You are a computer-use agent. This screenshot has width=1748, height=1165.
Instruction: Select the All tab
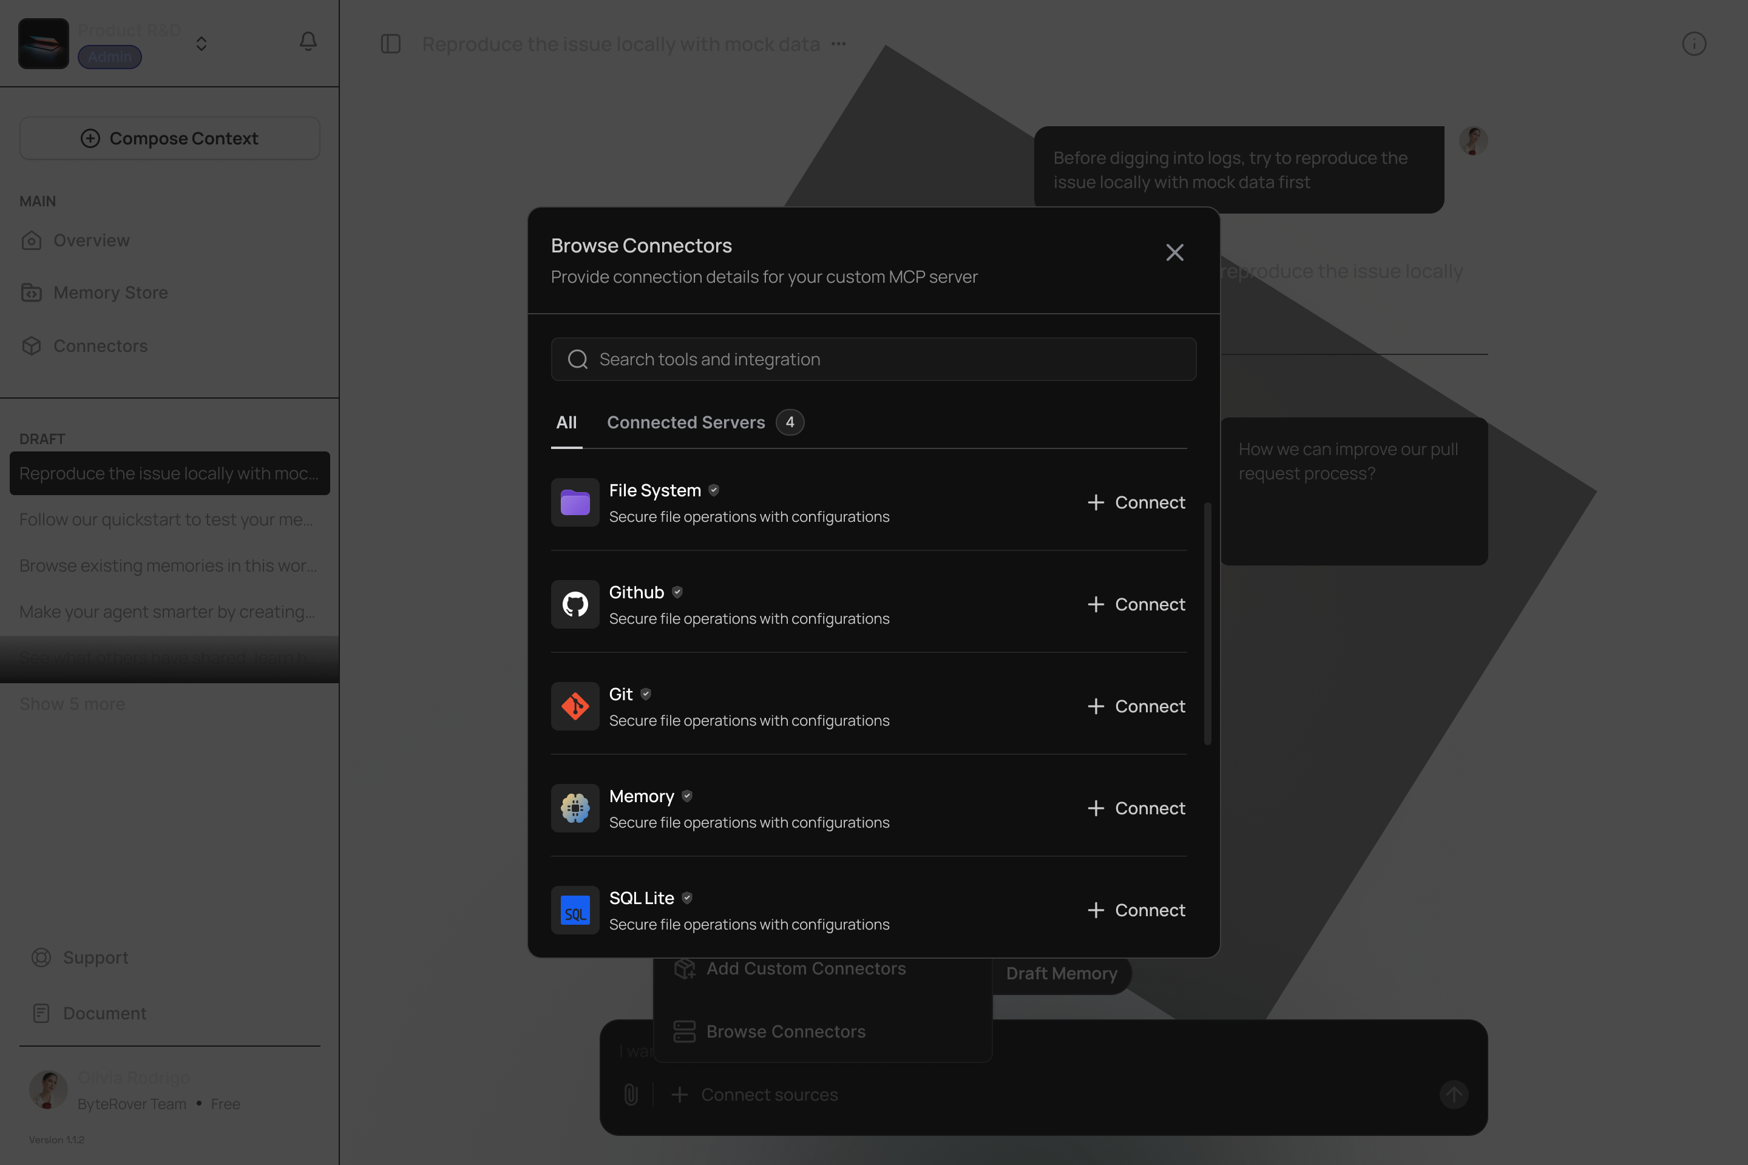pyautogui.click(x=566, y=422)
